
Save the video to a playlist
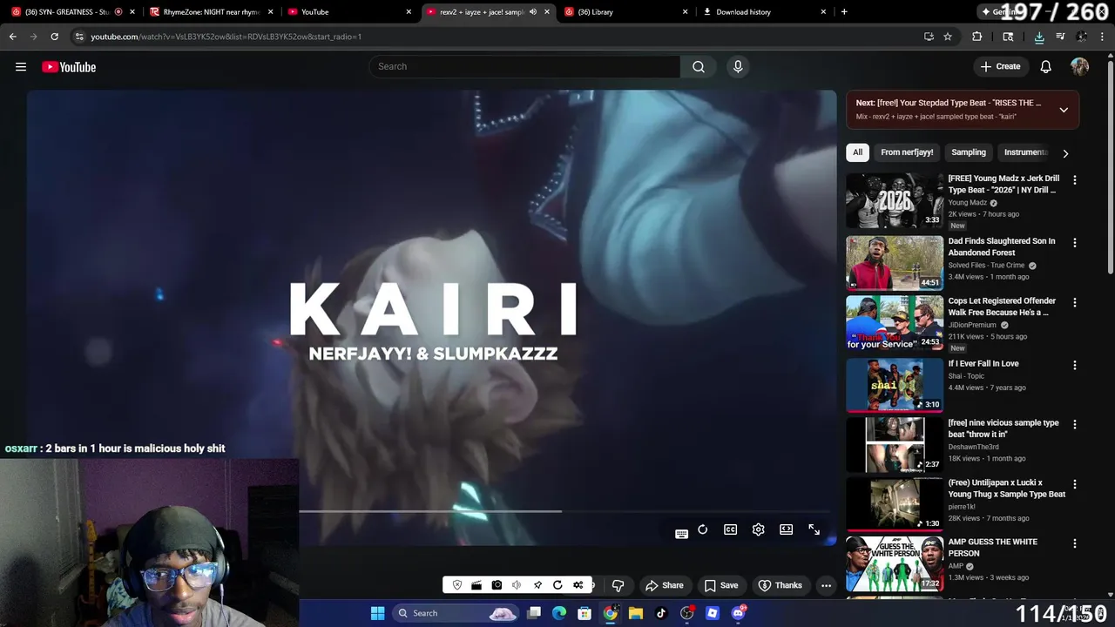721,585
